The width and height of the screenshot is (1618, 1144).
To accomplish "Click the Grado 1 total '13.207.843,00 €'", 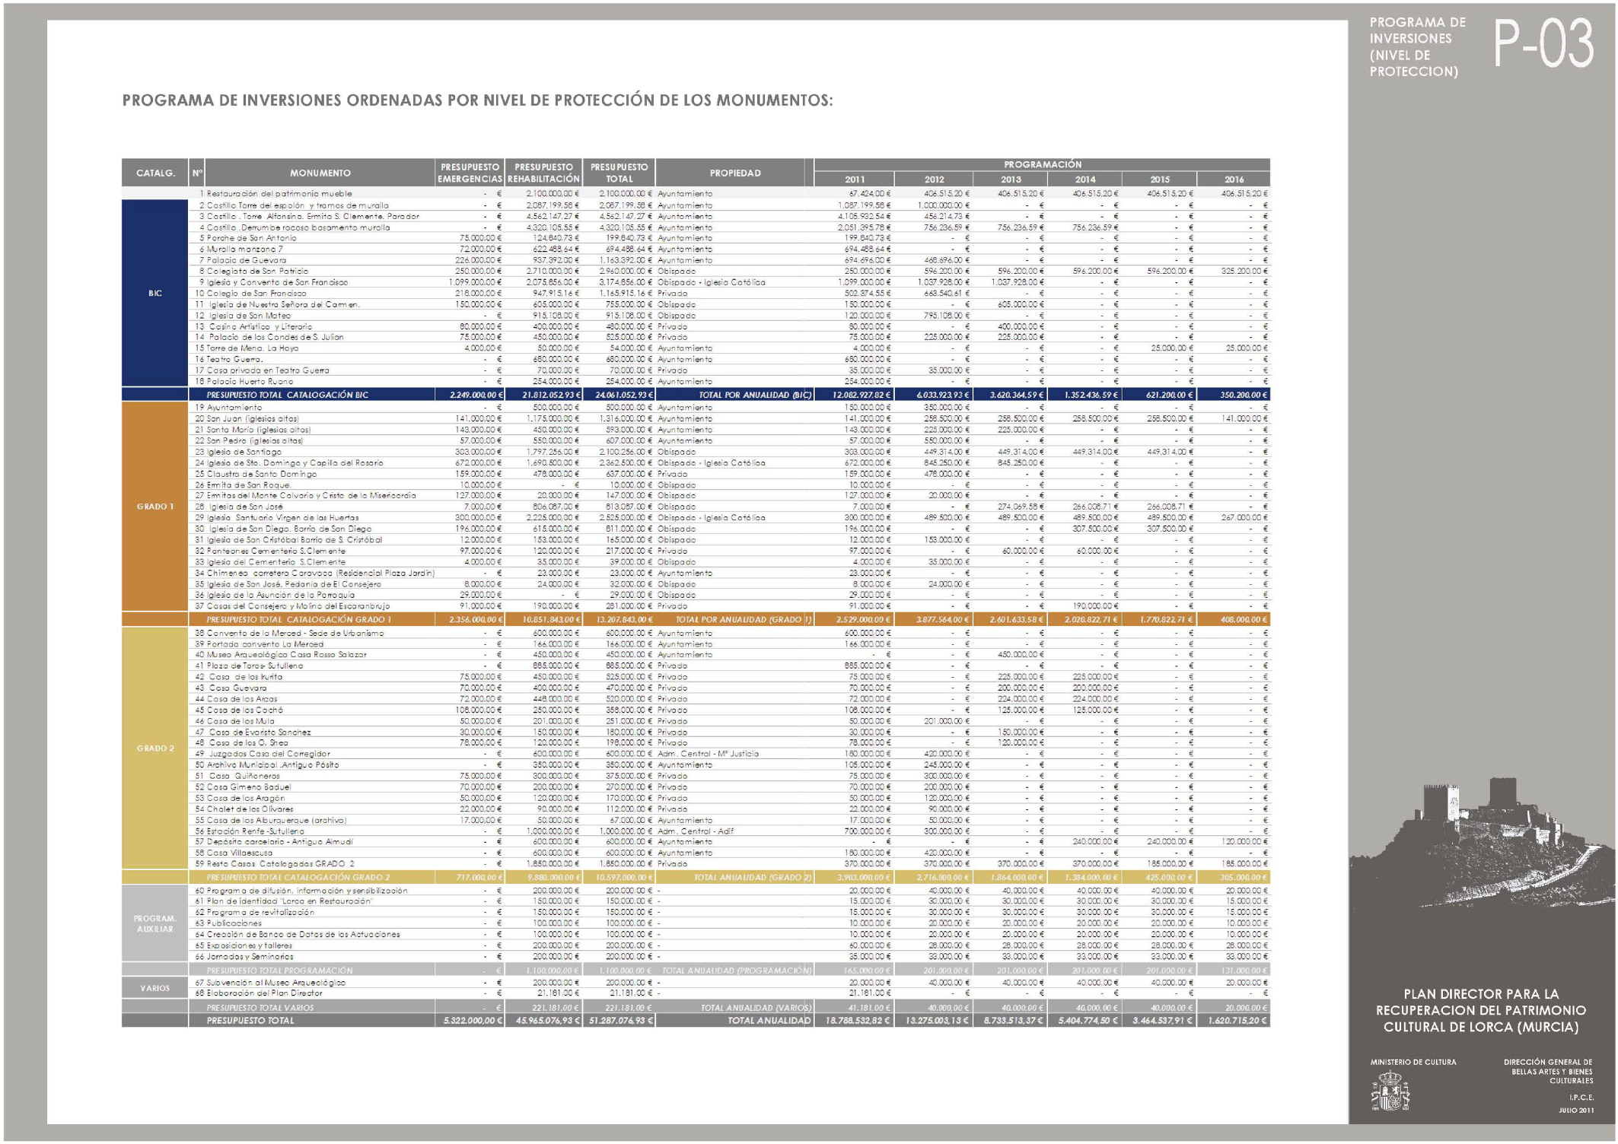I will [623, 619].
